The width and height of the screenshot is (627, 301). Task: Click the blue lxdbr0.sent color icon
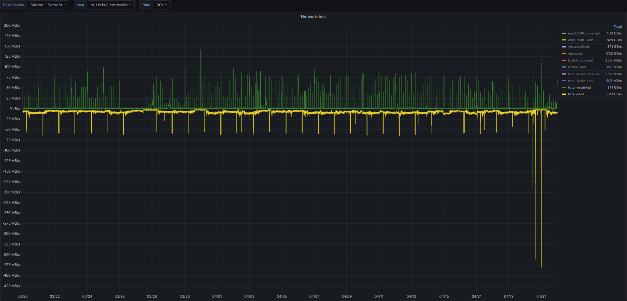(564, 67)
